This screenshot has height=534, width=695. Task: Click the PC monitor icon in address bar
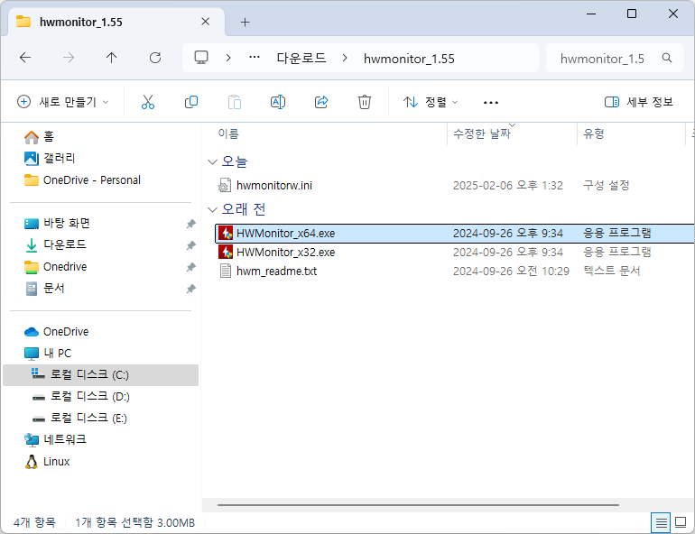click(201, 58)
